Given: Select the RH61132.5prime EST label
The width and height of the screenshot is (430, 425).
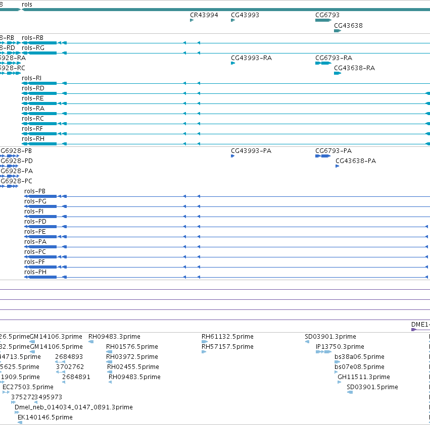Looking at the screenshot, I should [x=227, y=337].
